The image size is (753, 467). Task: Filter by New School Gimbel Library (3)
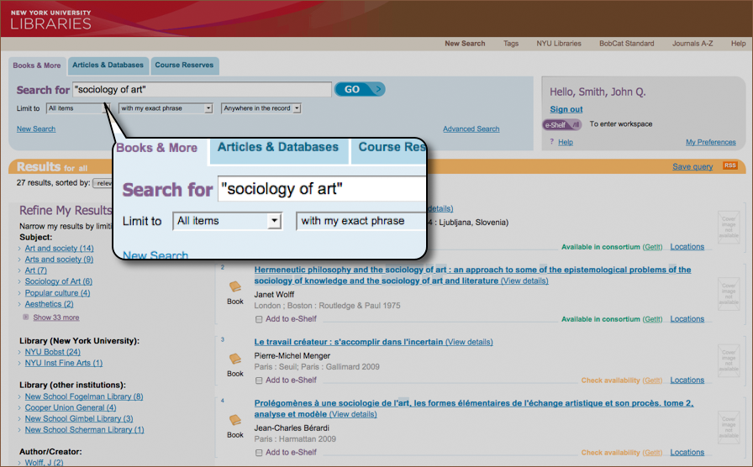click(x=79, y=418)
